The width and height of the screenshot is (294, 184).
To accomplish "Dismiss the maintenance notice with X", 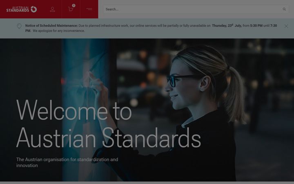I will point(286,26).
